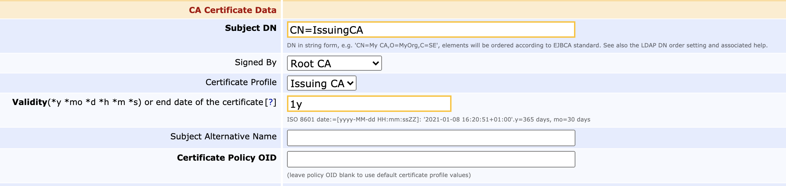Click the Validity help question mark link
Screen dimensions: 786x186
click(270, 102)
